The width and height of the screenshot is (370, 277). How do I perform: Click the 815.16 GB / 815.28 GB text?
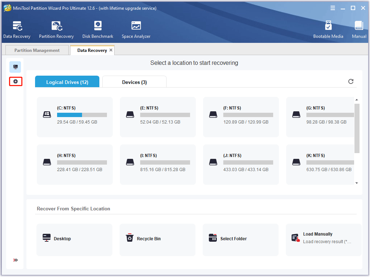[x=163, y=170]
